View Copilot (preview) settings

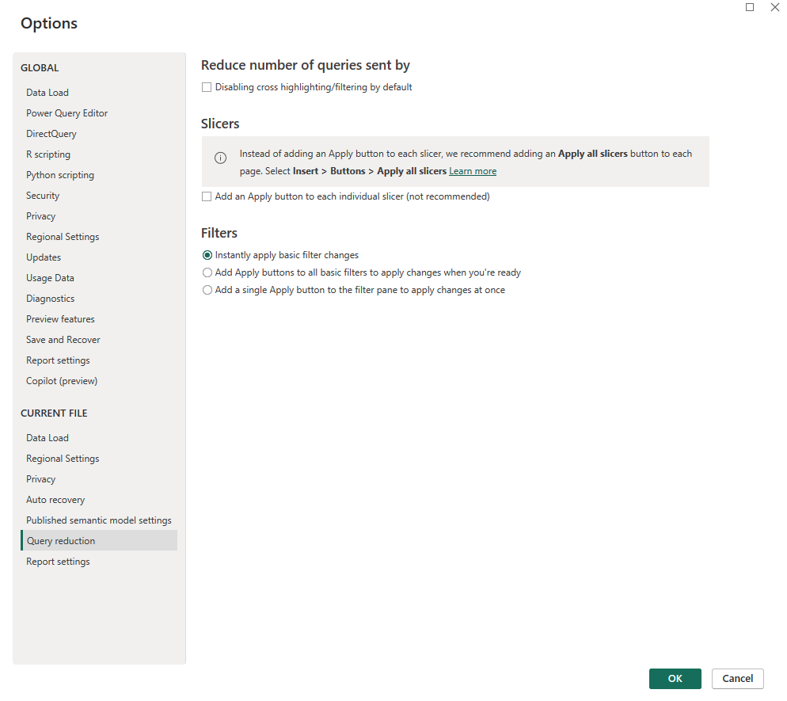tap(62, 380)
